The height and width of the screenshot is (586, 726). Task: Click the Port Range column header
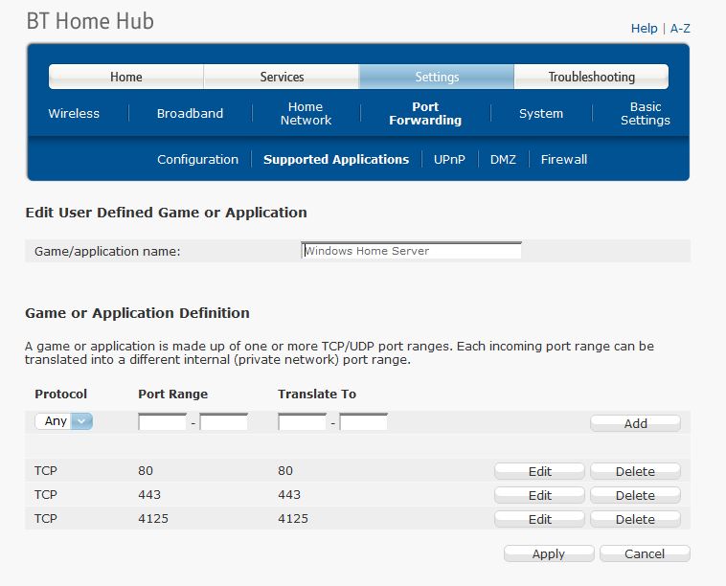coord(172,394)
